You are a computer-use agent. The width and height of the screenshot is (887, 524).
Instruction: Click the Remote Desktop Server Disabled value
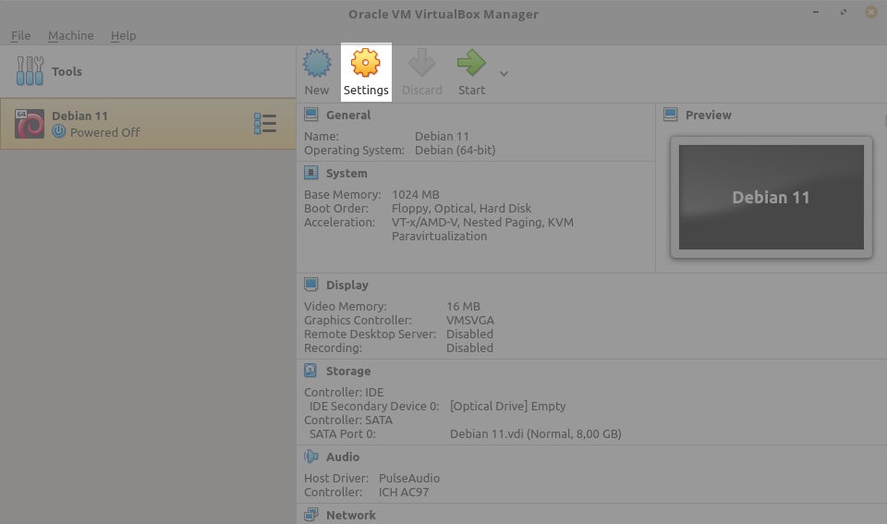pyautogui.click(x=469, y=334)
